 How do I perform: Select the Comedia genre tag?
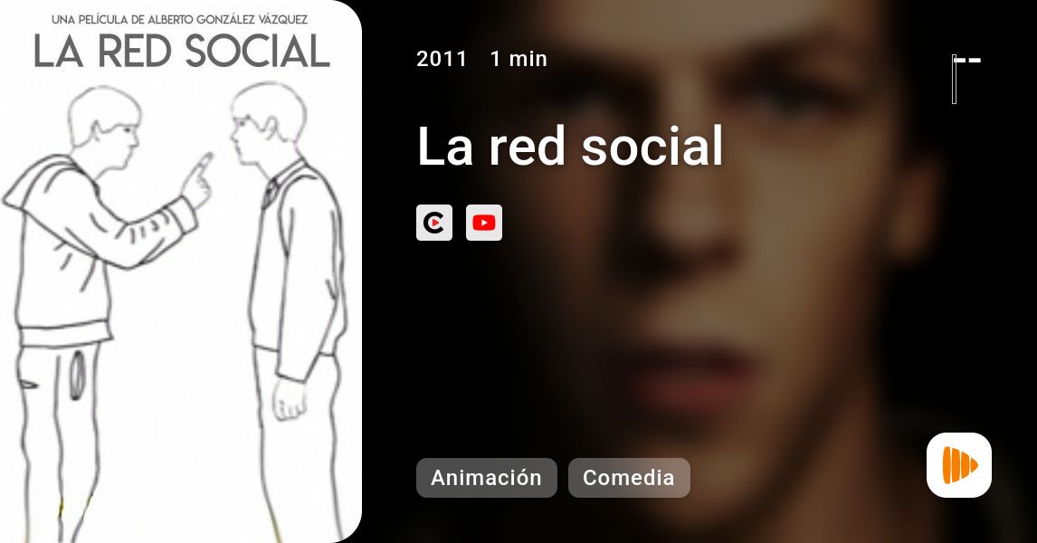point(629,478)
